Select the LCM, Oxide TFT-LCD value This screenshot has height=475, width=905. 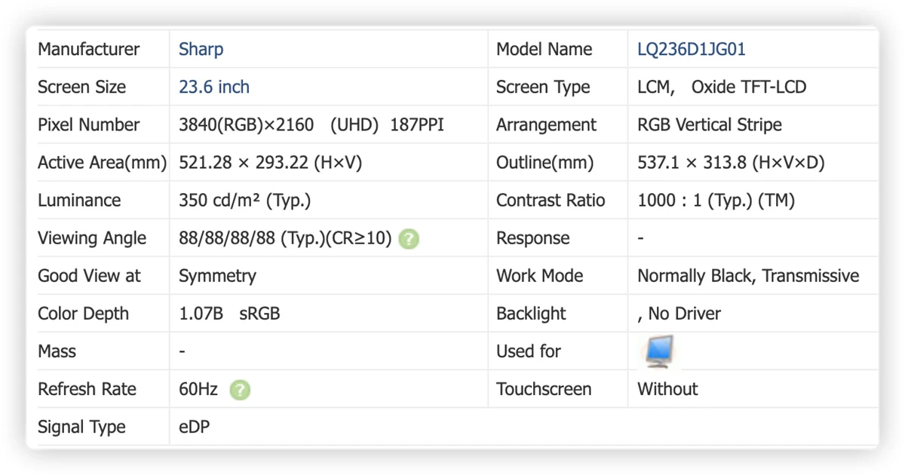click(722, 87)
